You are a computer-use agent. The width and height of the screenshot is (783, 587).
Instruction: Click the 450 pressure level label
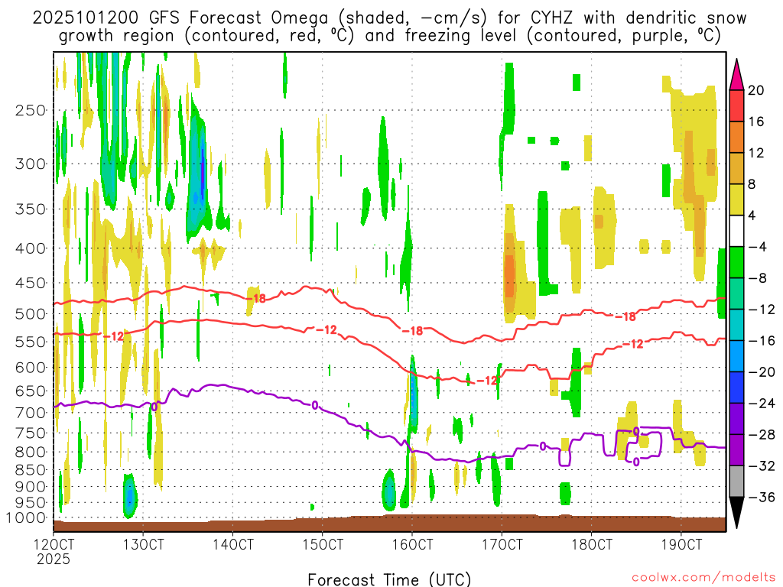31,283
